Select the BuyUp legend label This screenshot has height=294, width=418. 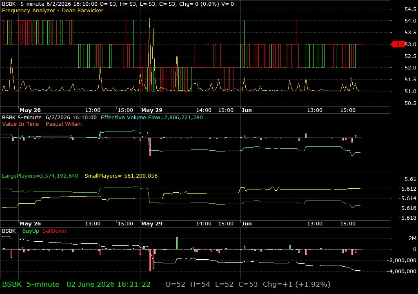(x=31, y=231)
